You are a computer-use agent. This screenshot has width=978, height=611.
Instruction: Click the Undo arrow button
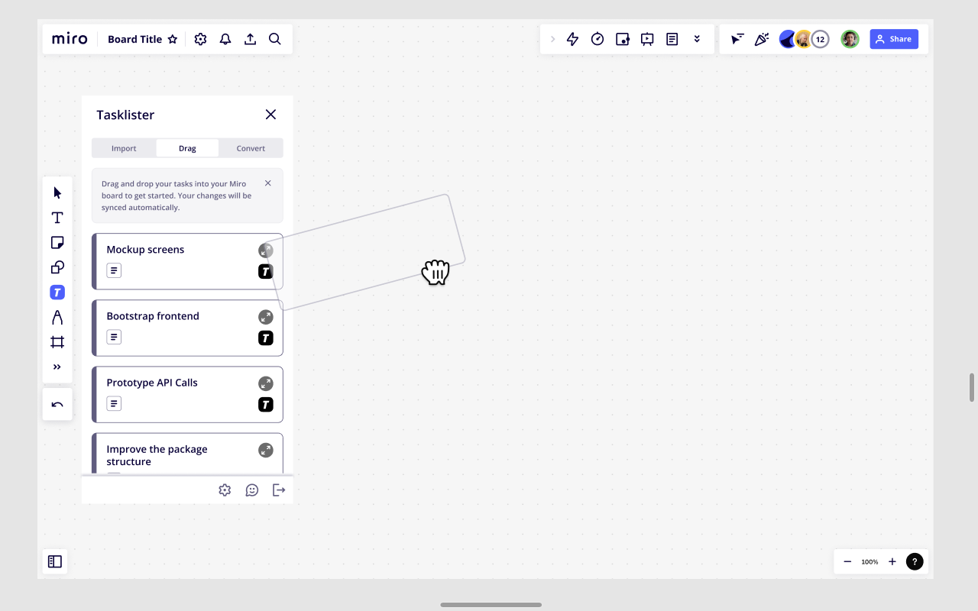point(57,405)
